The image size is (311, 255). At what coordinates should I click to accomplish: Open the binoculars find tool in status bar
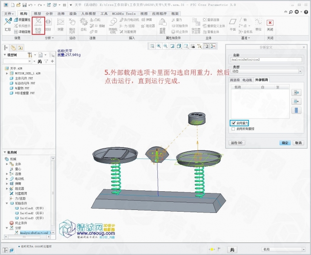tap(232, 249)
